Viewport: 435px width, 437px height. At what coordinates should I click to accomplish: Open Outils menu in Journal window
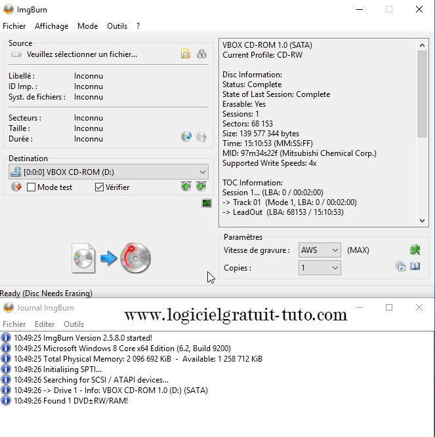tap(74, 324)
